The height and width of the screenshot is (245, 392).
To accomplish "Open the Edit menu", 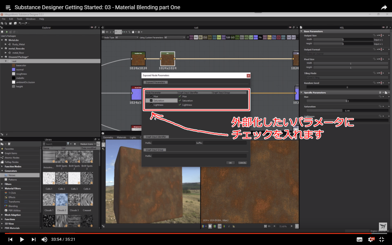I will [x=11, y=19].
